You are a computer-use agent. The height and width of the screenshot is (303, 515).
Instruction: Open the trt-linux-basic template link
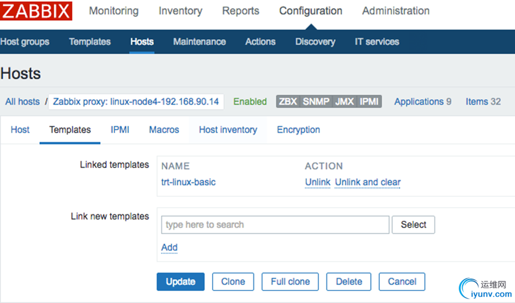tap(189, 182)
